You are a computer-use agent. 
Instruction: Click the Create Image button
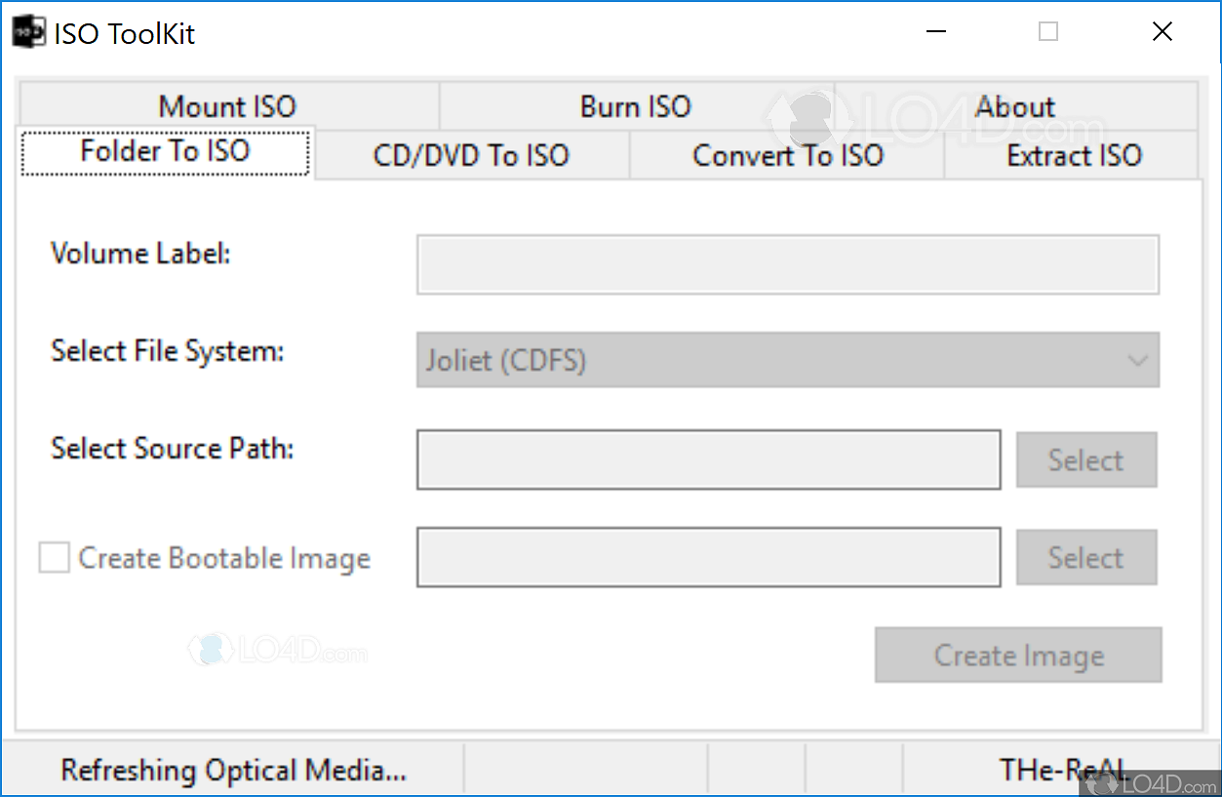point(1018,655)
